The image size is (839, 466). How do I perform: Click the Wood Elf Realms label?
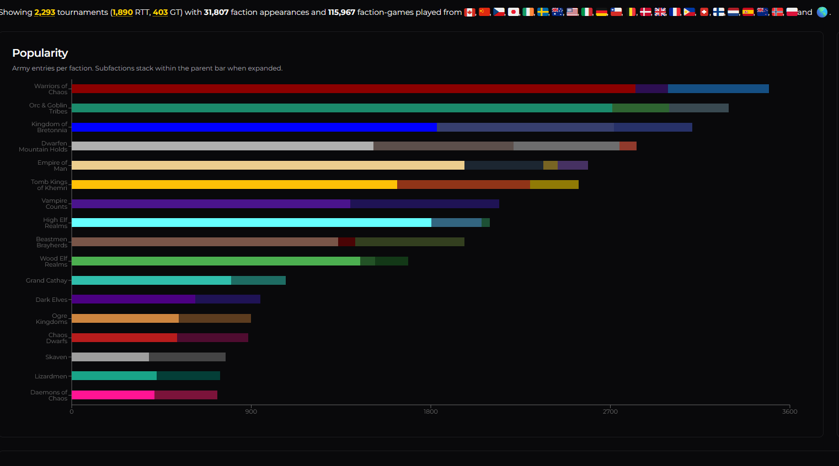click(x=54, y=262)
